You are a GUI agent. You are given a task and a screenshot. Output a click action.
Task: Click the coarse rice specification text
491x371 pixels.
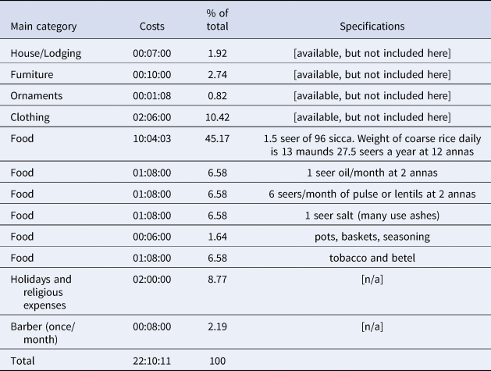(x=372, y=145)
